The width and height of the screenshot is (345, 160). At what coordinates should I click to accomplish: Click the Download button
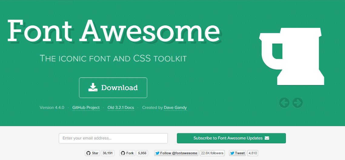(x=113, y=88)
